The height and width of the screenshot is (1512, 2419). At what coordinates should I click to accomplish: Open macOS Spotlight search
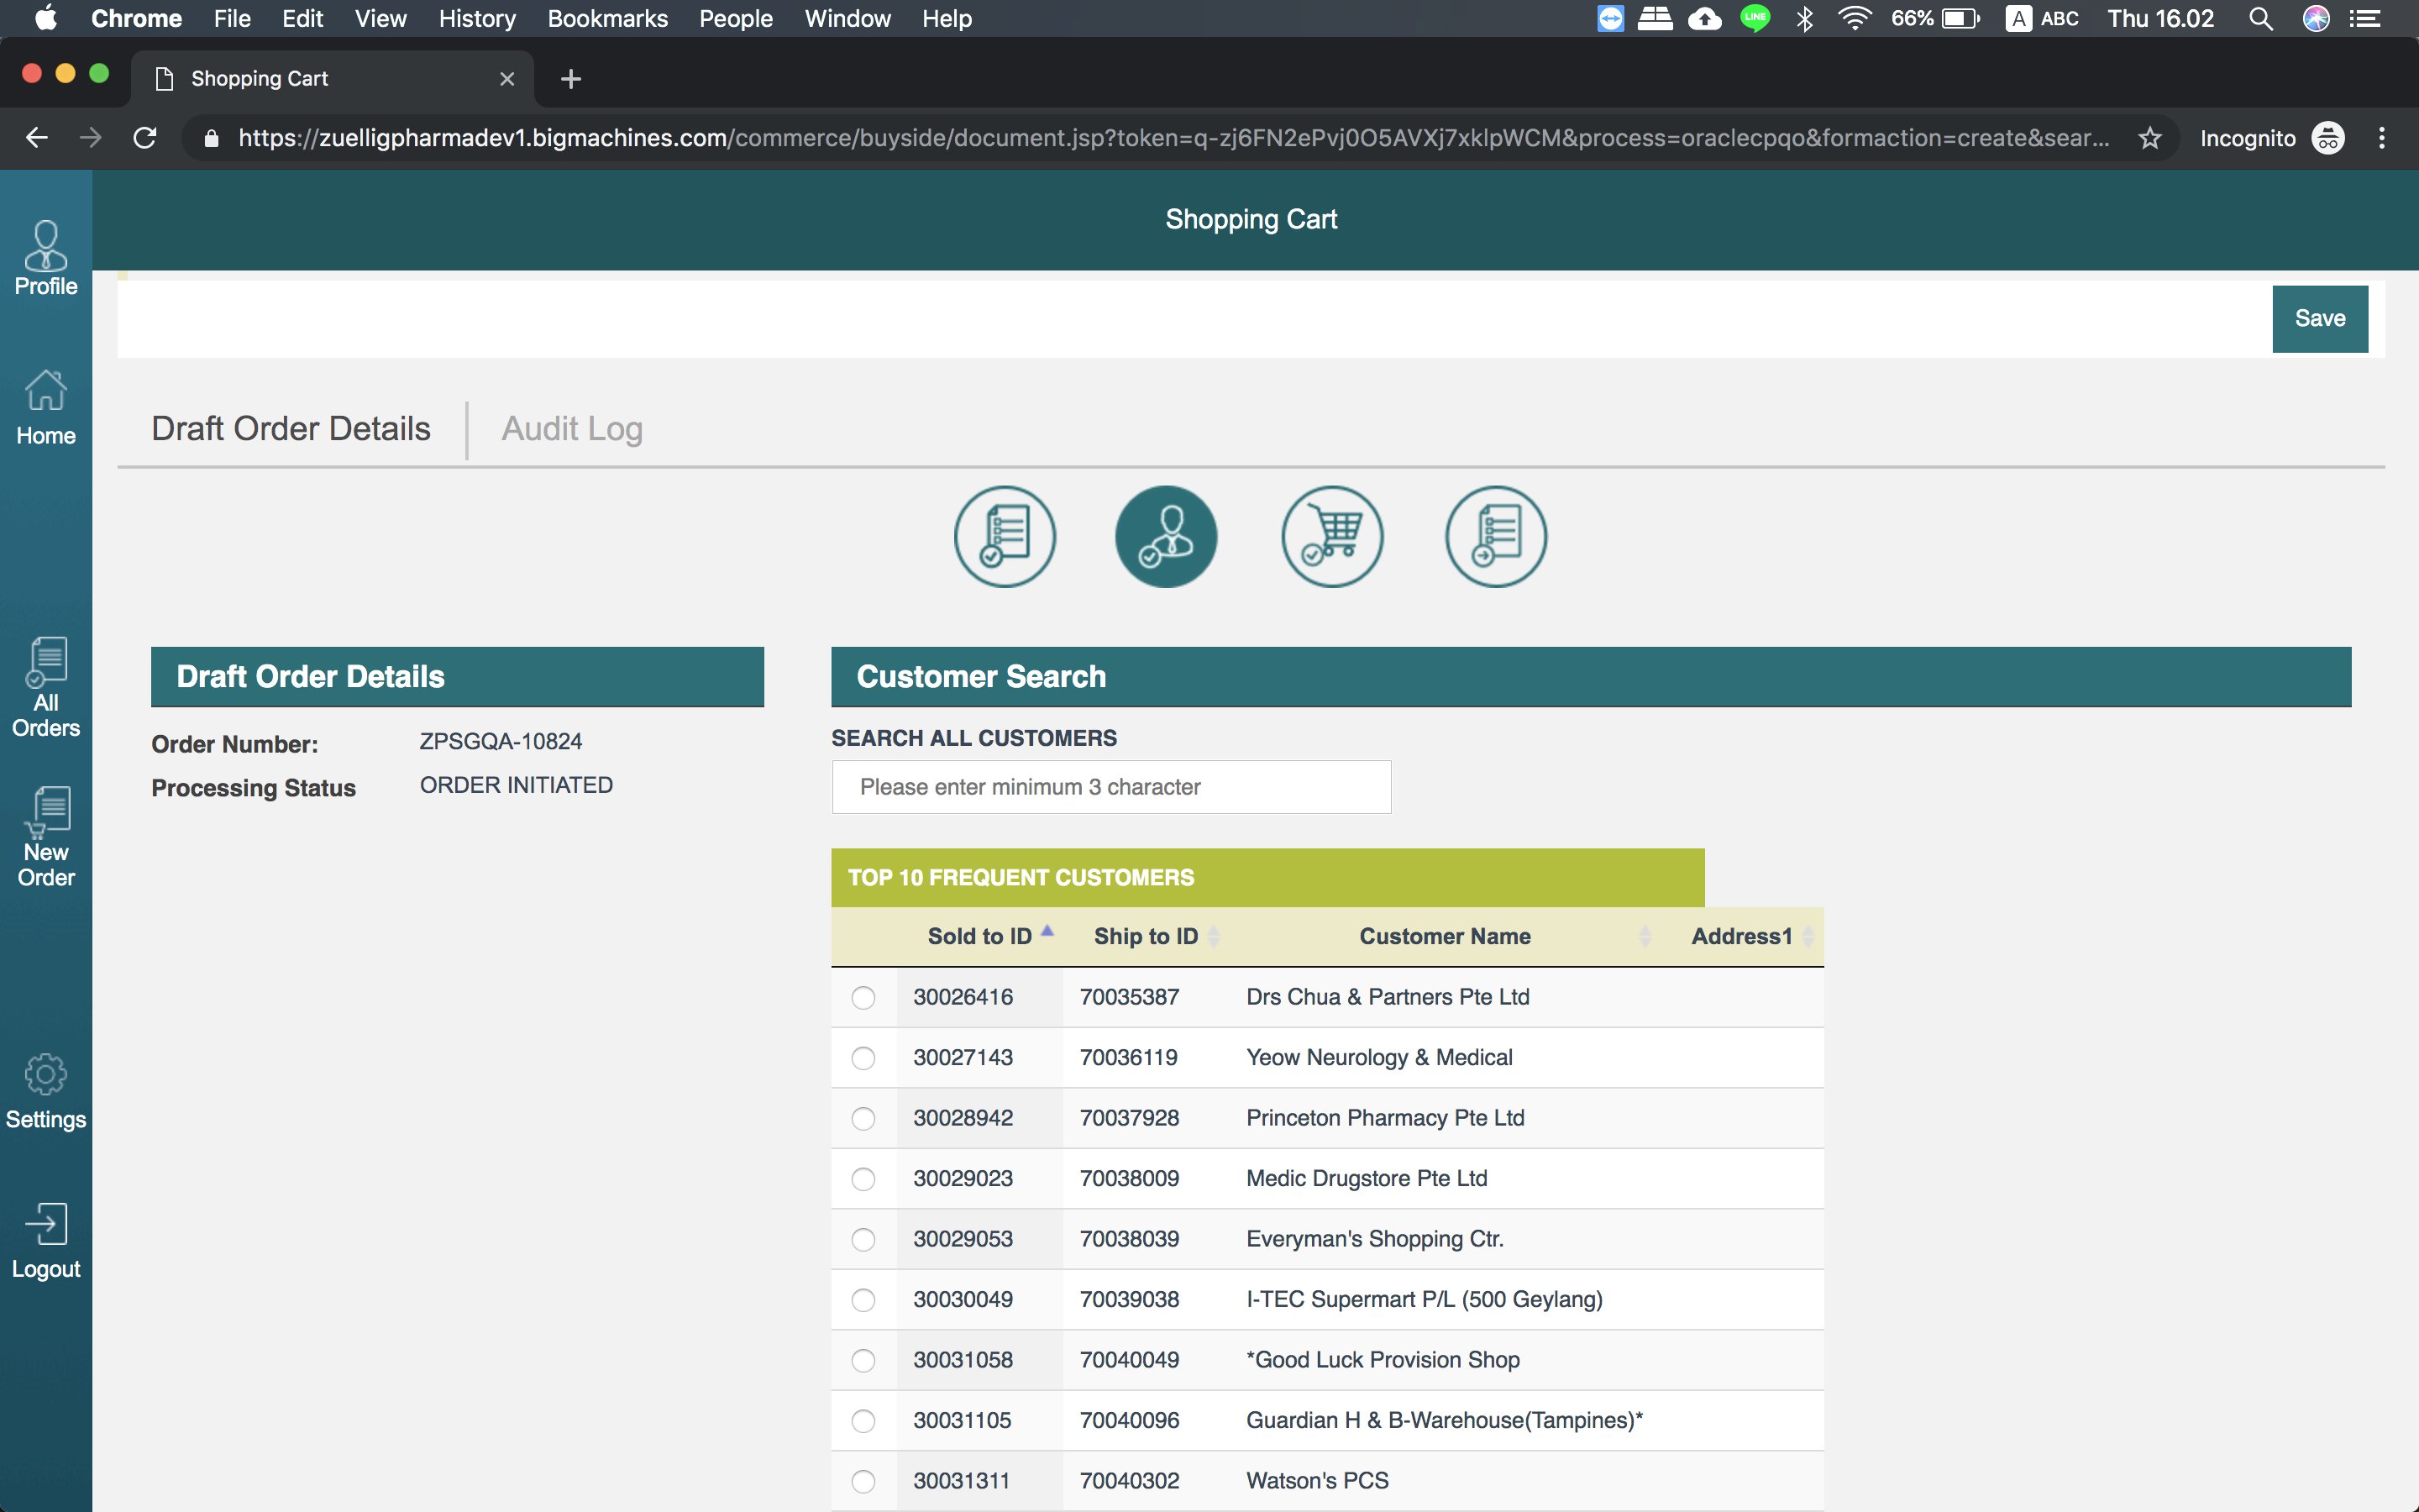click(2261, 19)
